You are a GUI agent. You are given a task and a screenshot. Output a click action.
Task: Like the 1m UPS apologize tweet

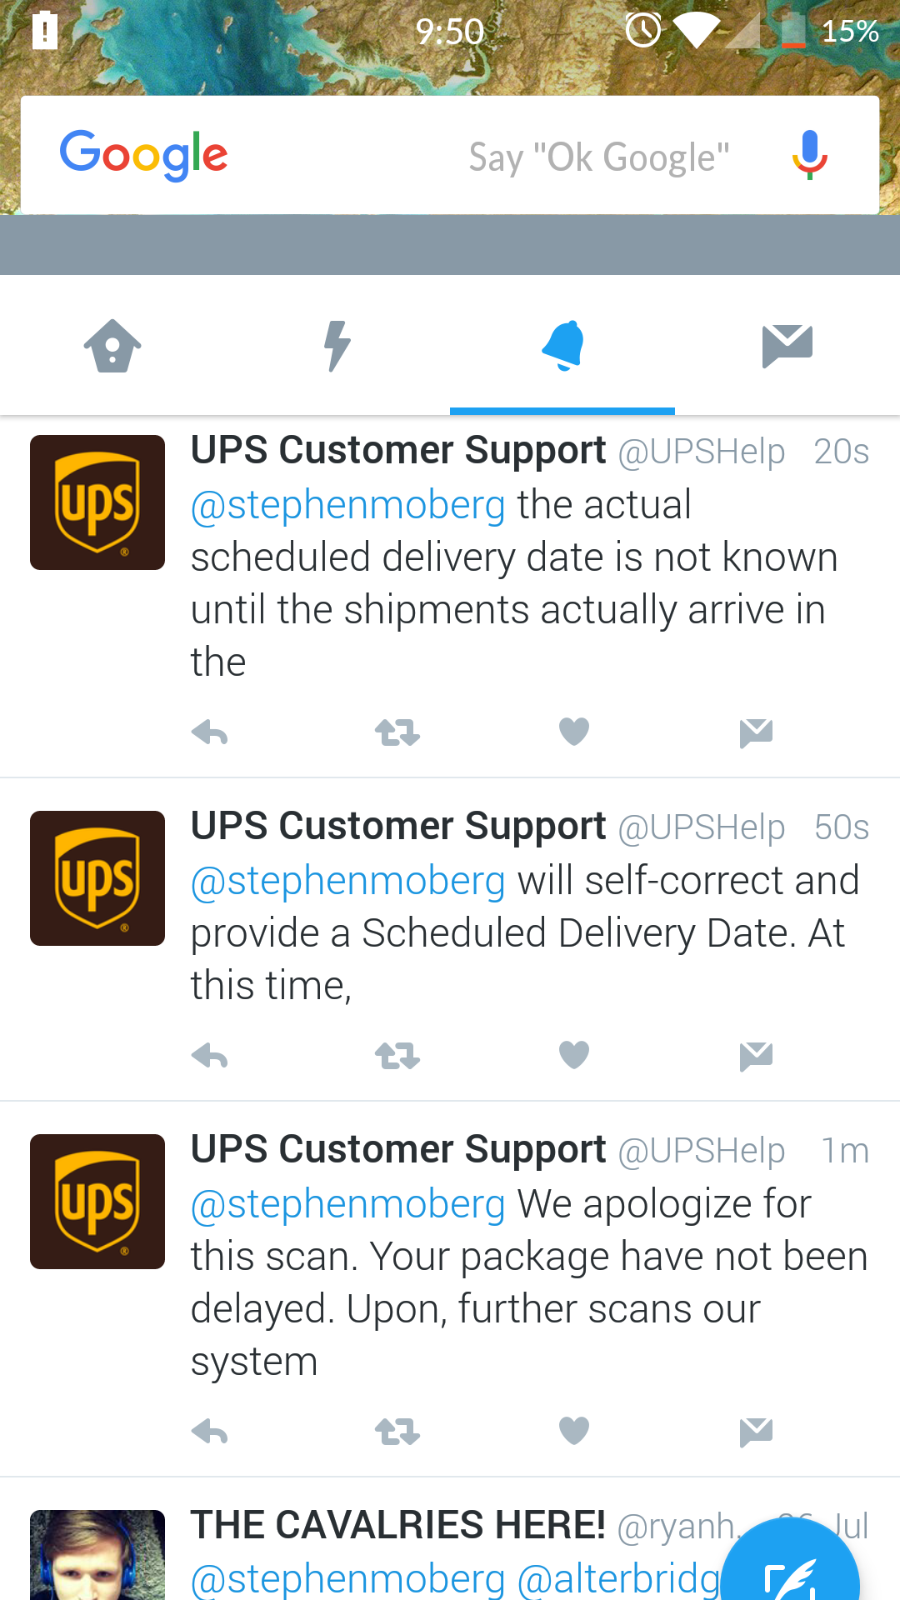click(574, 1432)
